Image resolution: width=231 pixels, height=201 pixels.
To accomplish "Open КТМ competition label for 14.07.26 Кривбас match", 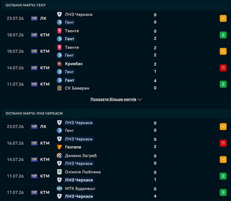I will (45, 68).
